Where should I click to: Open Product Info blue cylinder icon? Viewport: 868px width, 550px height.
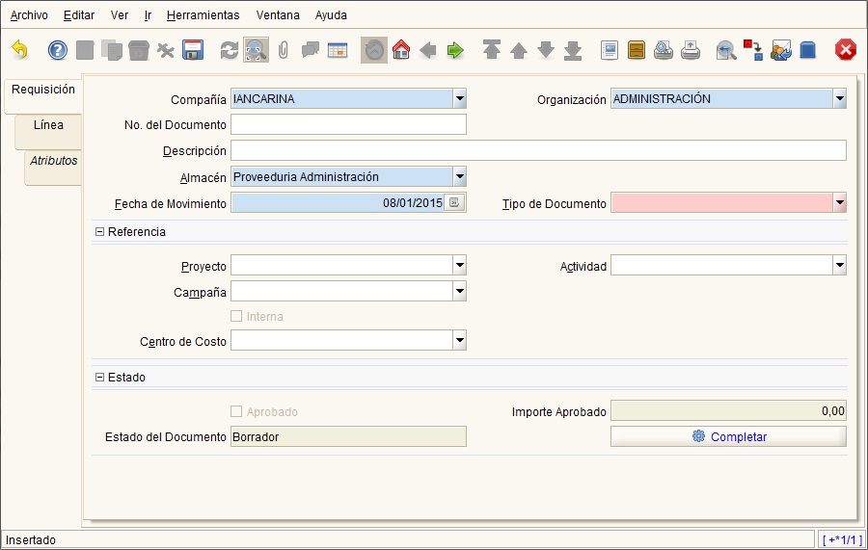tap(807, 50)
